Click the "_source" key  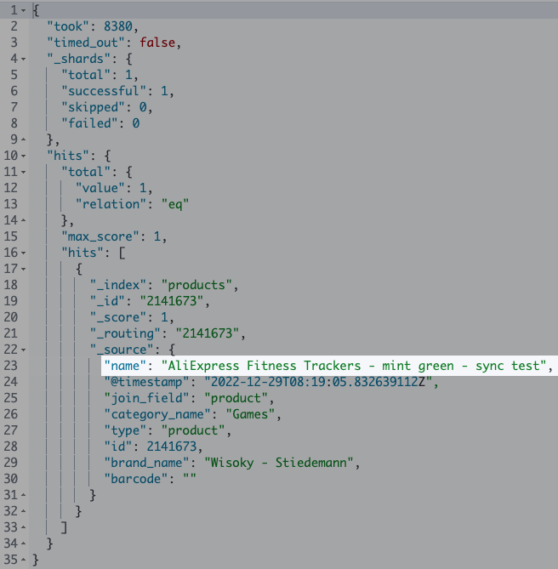point(121,350)
